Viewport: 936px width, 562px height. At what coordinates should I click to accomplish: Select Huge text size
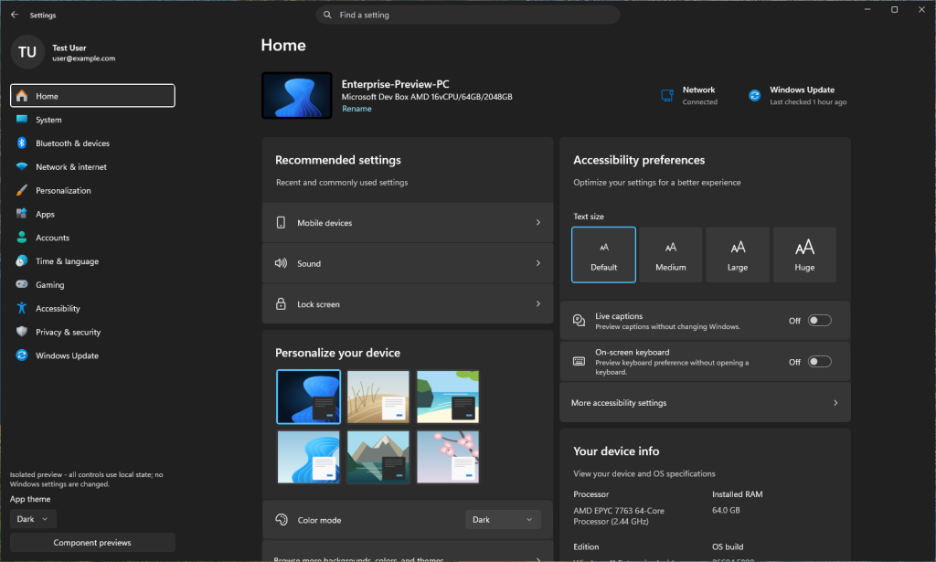(x=804, y=255)
